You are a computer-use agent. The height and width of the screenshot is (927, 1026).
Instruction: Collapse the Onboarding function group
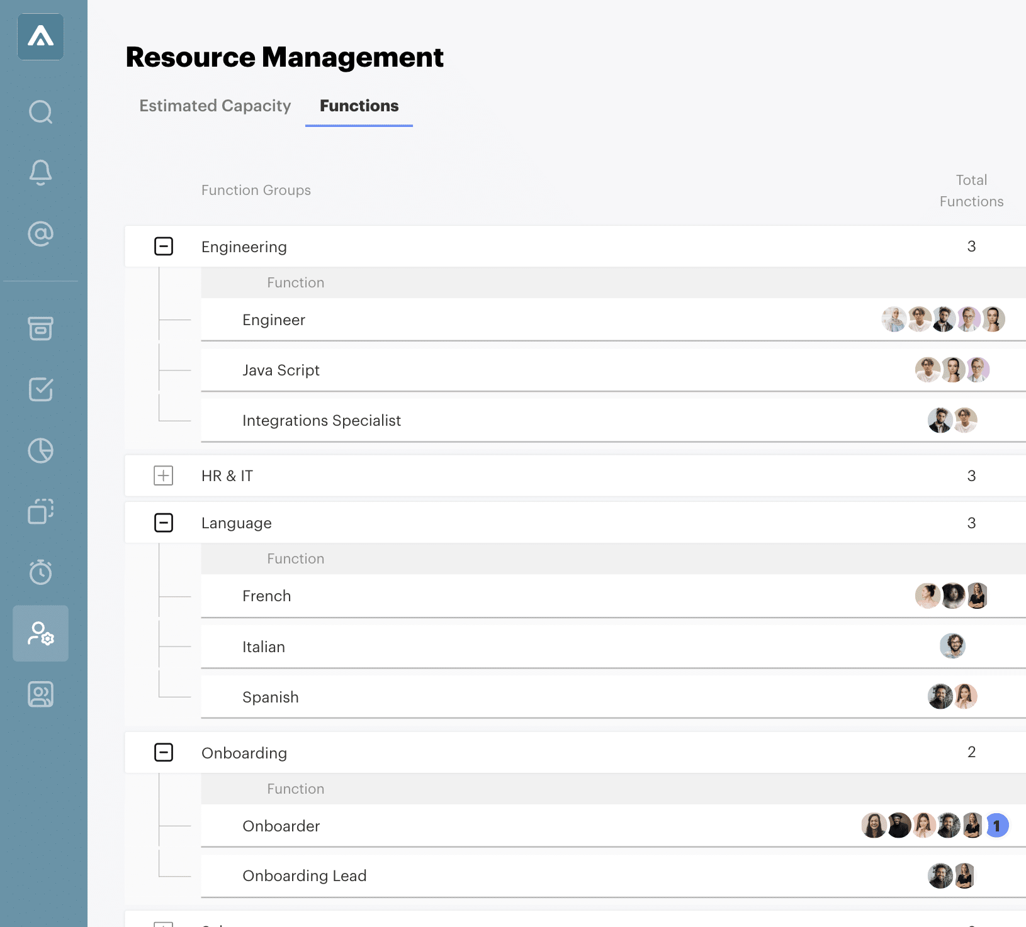[x=164, y=752]
